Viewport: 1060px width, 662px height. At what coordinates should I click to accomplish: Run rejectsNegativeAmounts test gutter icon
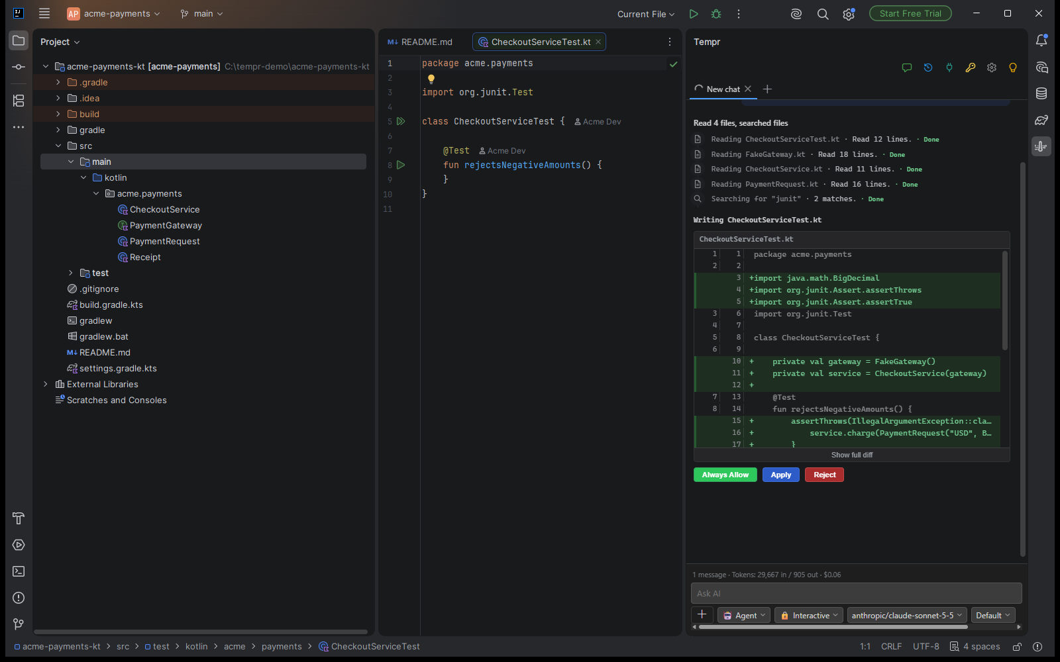[401, 165]
